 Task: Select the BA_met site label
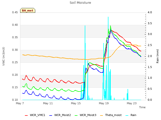click(28, 10)
